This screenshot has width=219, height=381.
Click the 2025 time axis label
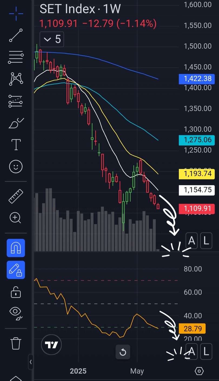78,371
